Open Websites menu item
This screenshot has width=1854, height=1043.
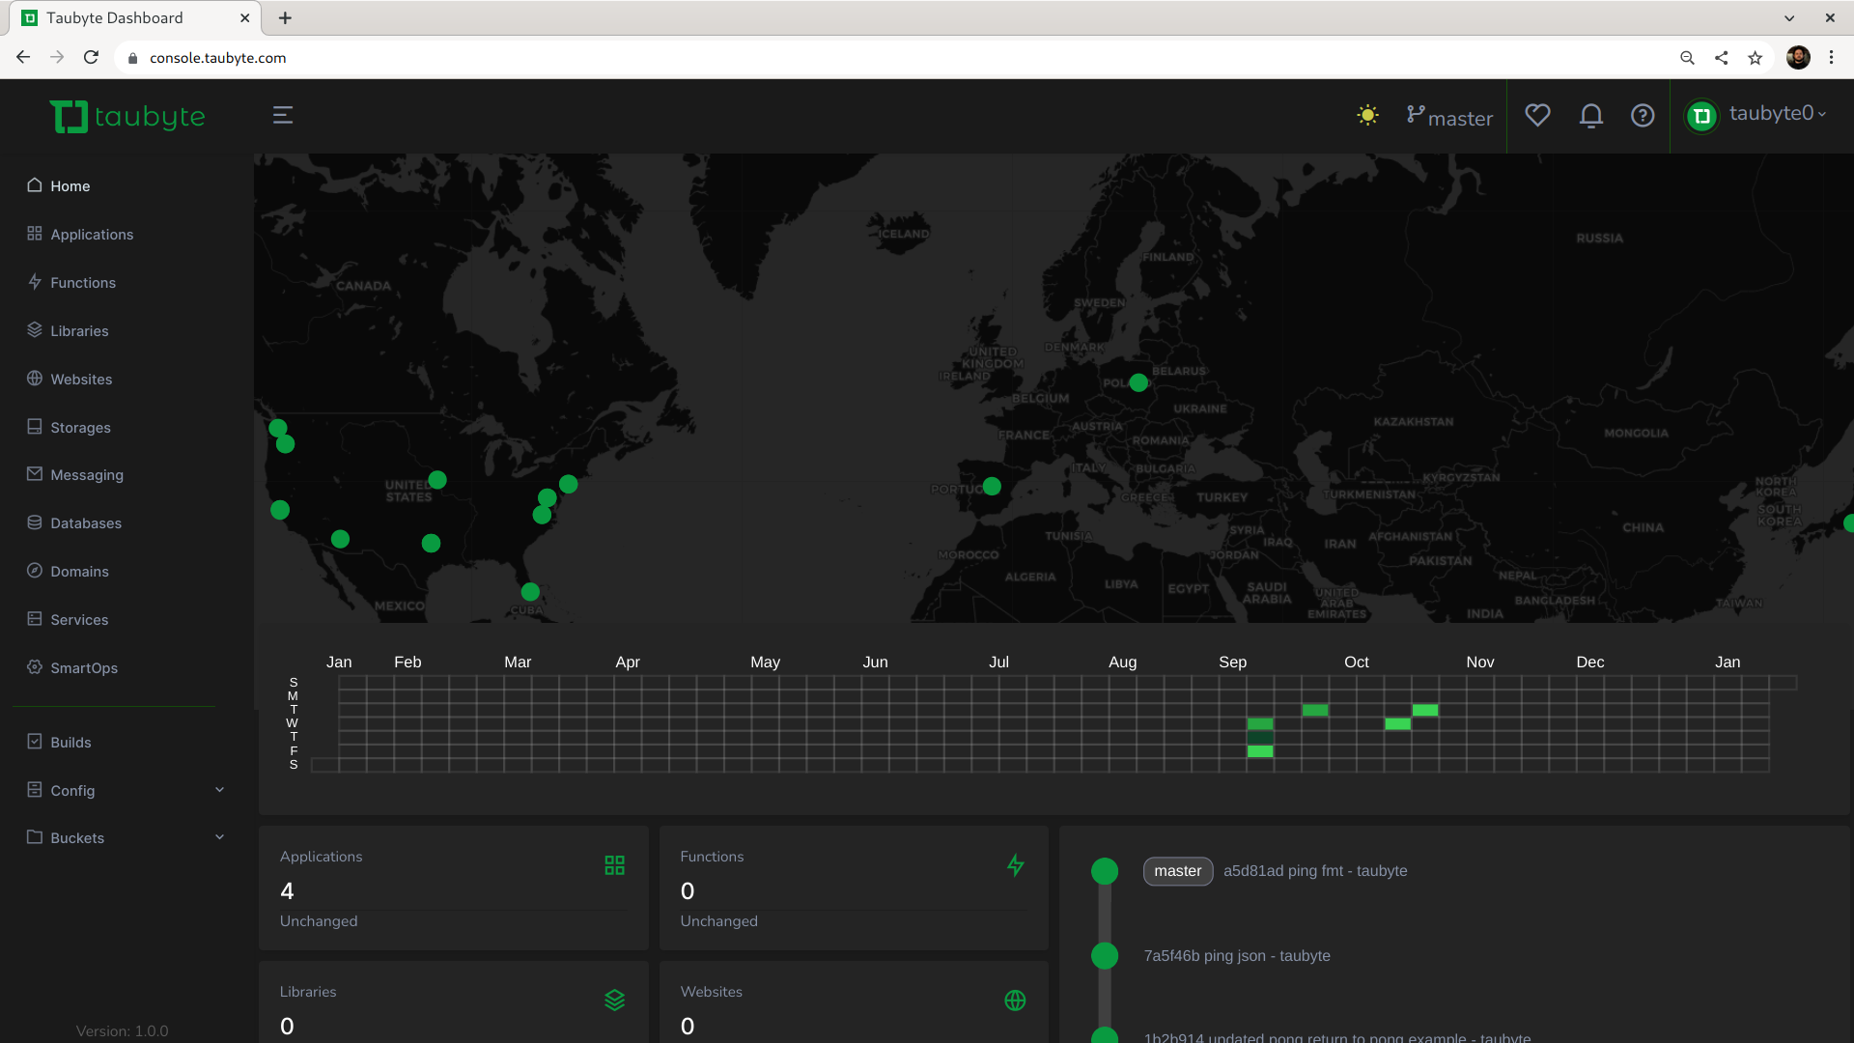[81, 380]
